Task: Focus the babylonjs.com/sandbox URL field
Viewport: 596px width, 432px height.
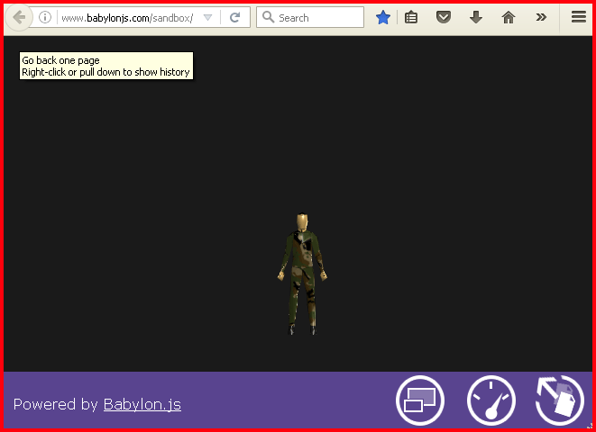Action: pos(127,18)
